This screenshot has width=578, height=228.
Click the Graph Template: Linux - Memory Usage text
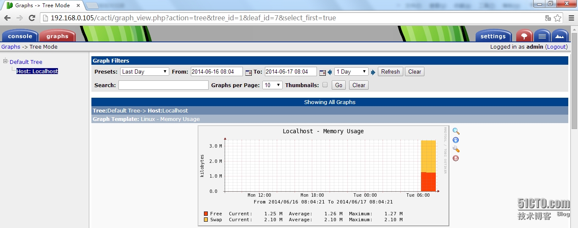point(146,119)
